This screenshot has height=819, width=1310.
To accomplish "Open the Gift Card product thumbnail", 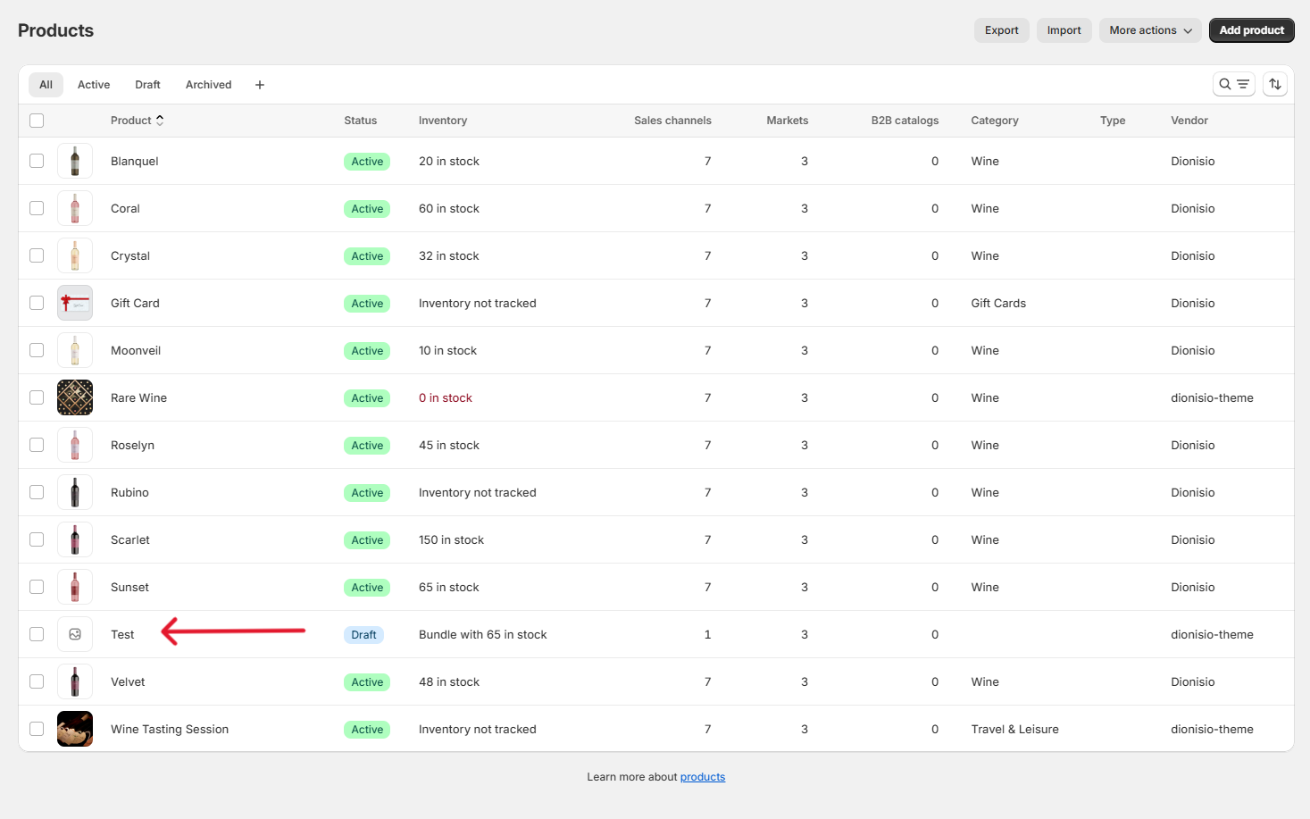I will coord(75,303).
